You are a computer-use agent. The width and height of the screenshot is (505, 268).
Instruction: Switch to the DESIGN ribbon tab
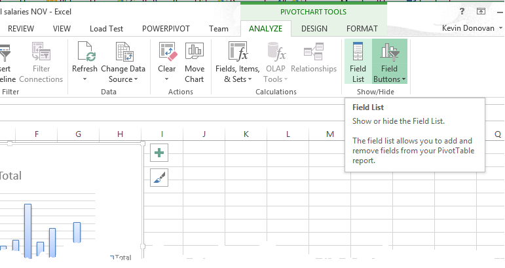(314, 29)
